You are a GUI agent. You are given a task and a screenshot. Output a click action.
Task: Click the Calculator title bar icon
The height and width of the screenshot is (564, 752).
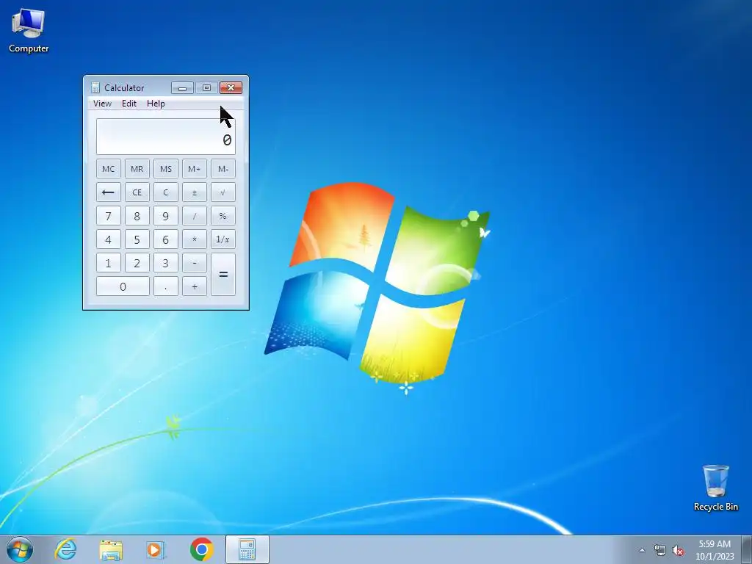pyautogui.click(x=95, y=88)
